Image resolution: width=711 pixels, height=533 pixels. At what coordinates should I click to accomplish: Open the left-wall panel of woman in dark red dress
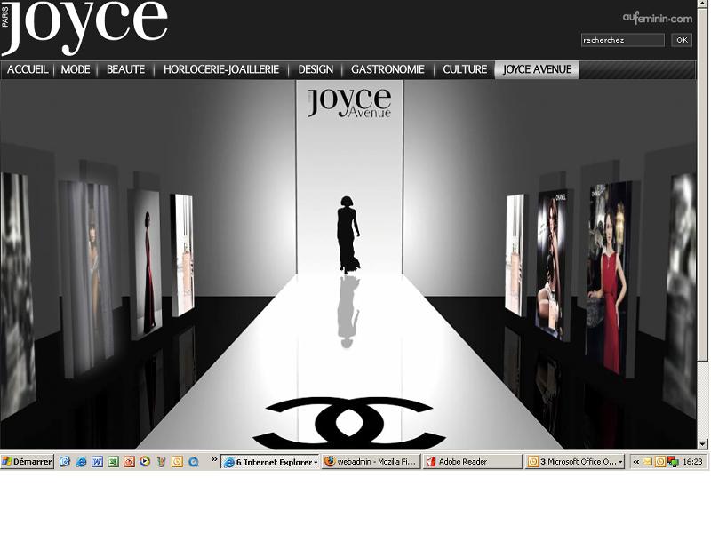click(146, 264)
